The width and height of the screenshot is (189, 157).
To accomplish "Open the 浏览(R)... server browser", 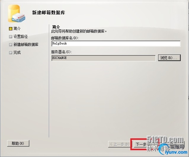I will tap(169, 58).
